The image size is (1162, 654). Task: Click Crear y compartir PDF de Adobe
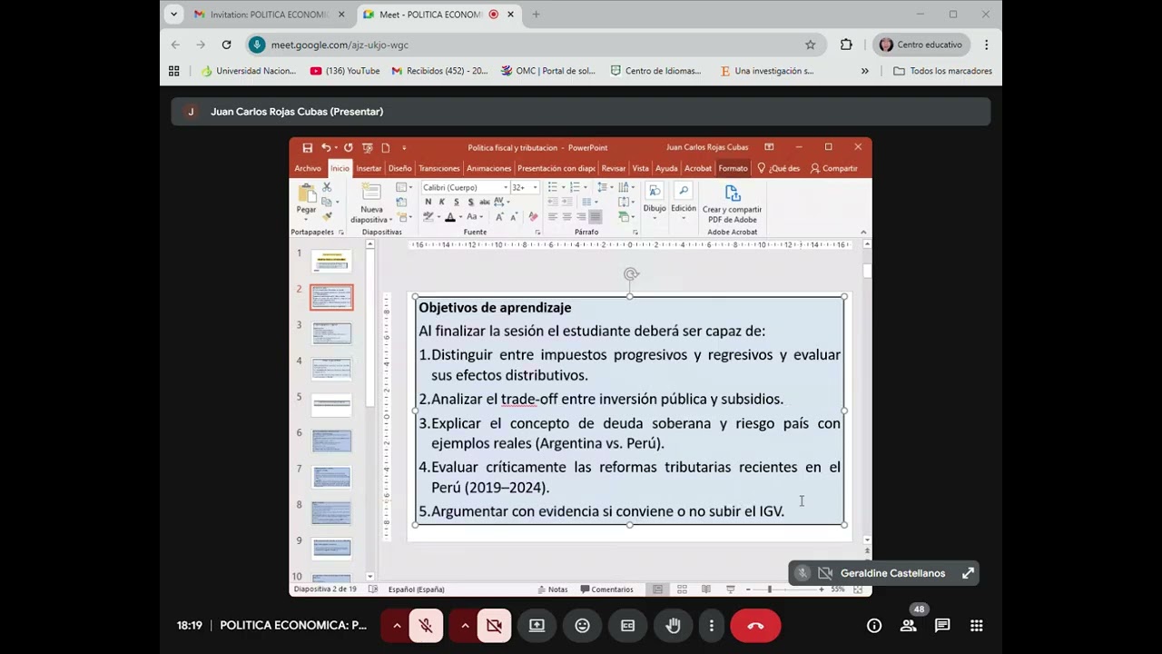click(732, 203)
